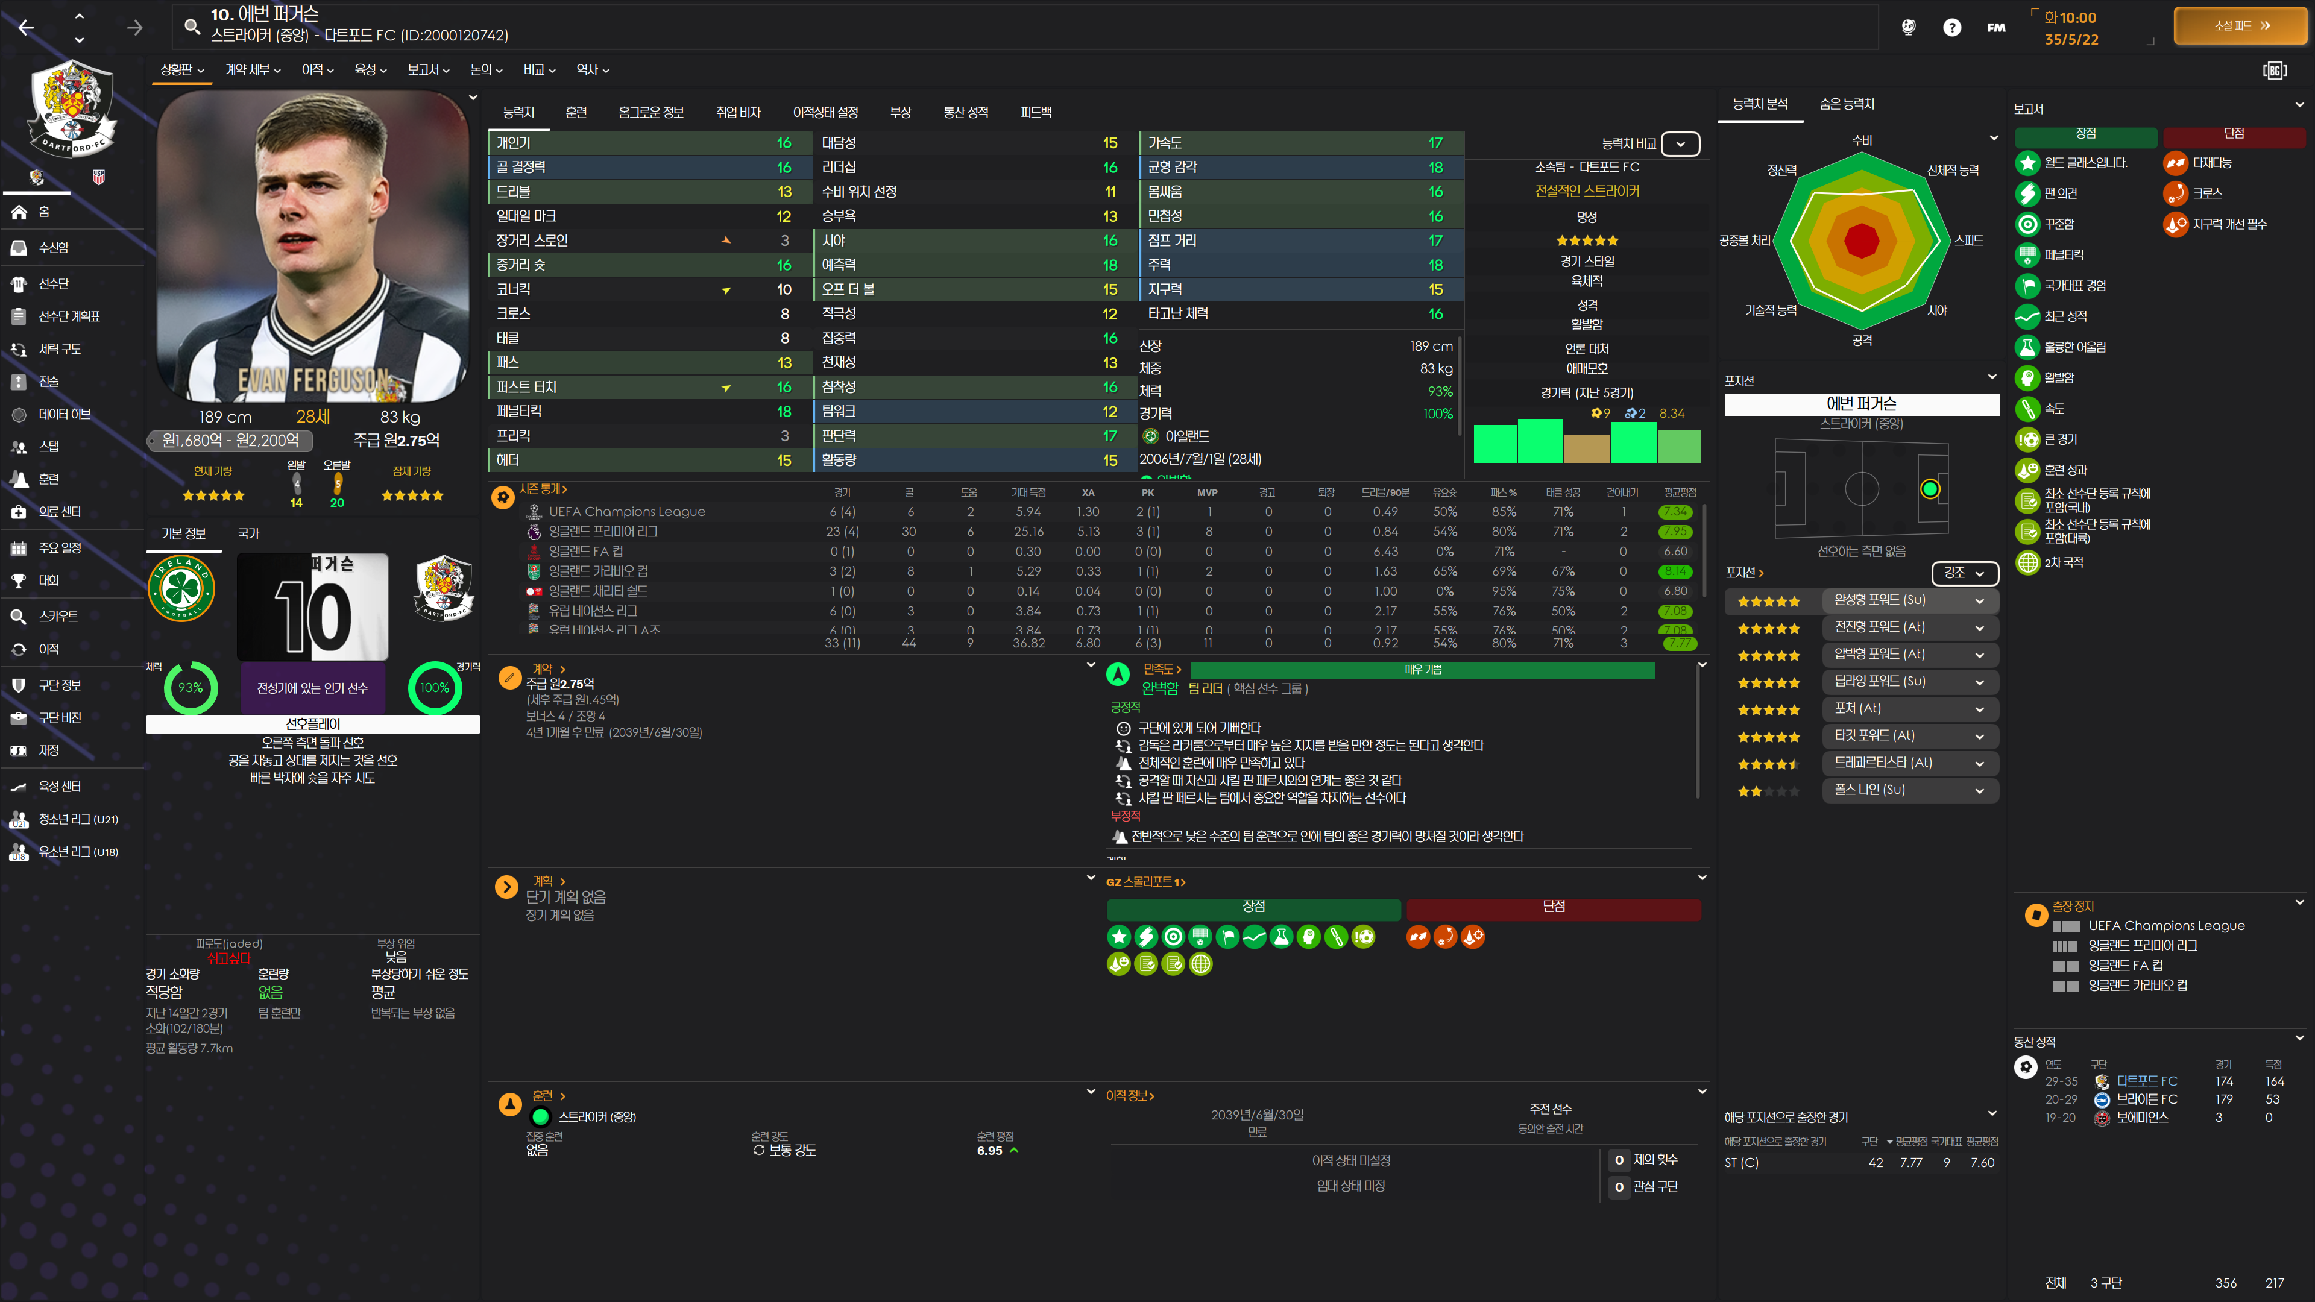Open the 시즌 통계 link

click(x=543, y=489)
